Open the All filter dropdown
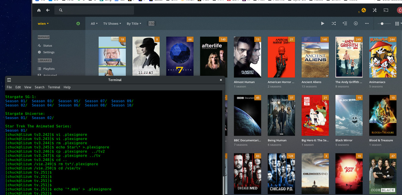This screenshot has width=402, height=195. coord(94,24)
